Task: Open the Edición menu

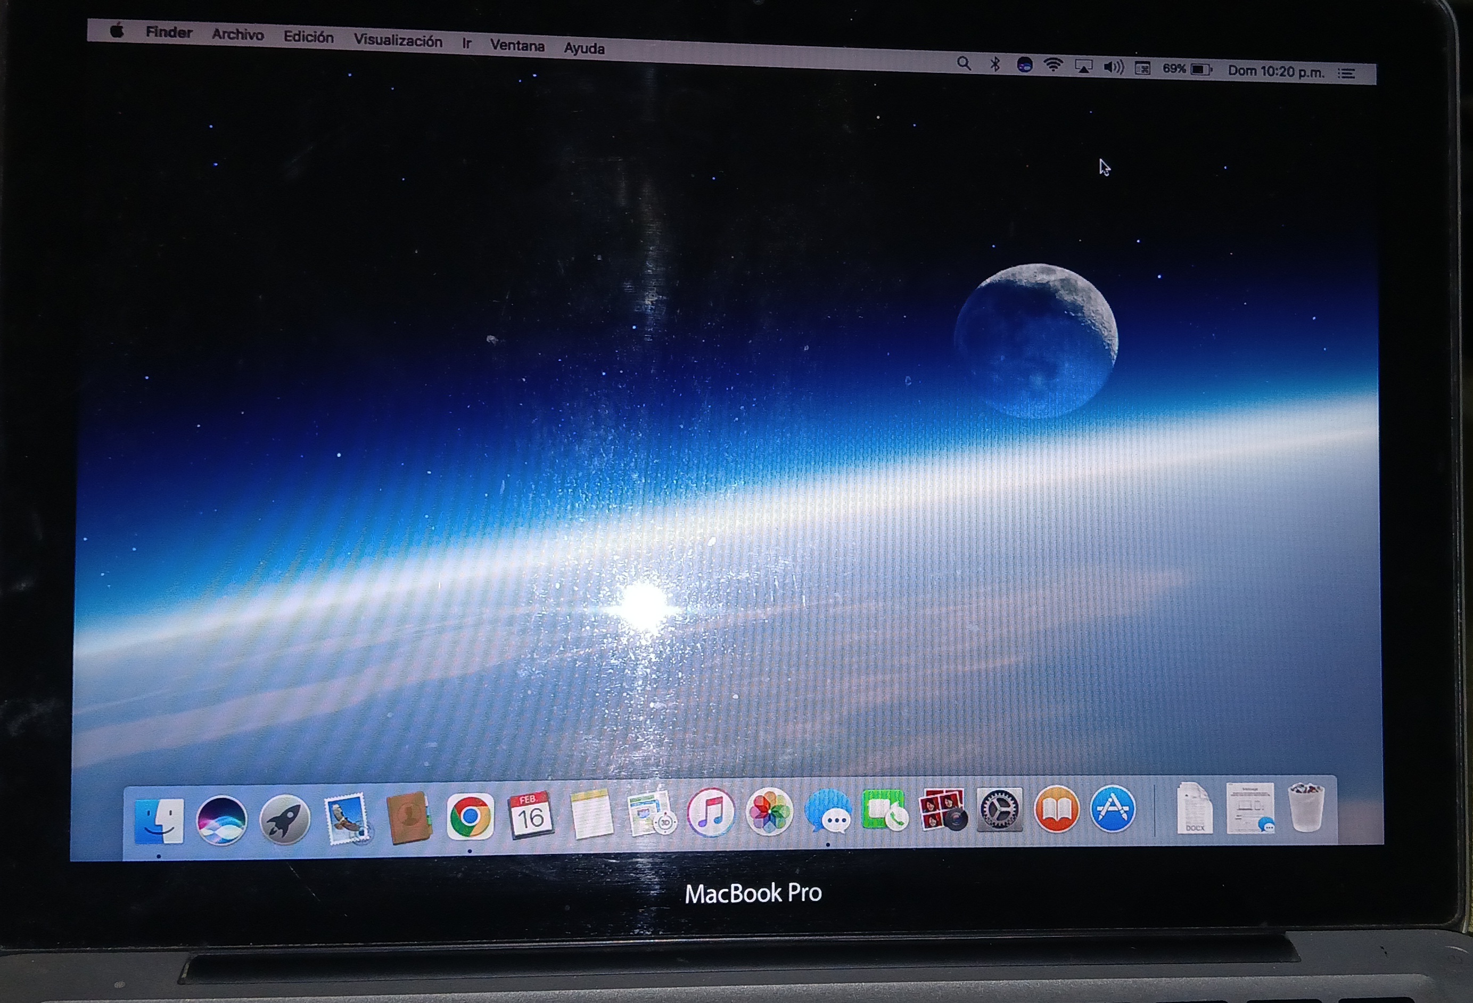Action: coord(308,37)
